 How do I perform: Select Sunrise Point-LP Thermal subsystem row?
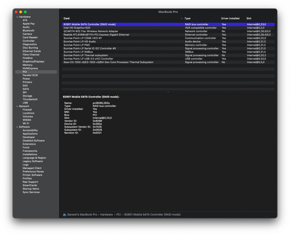pyautogui.click(x=168, y=55)
